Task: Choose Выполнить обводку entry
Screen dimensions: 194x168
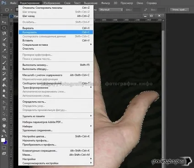Action: click(56, 69)
